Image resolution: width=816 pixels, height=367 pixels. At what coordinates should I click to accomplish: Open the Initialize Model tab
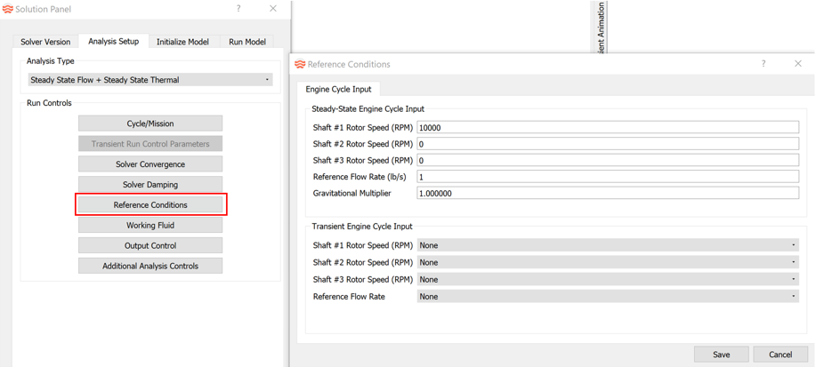tap(182, 42)
